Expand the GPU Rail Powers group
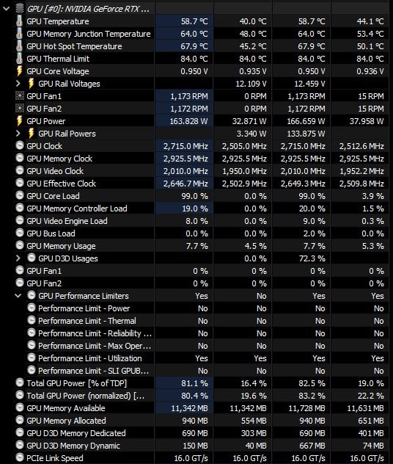The width and height of the screenshot is (393, 464). pyautogui.click(x=18, y=134)
